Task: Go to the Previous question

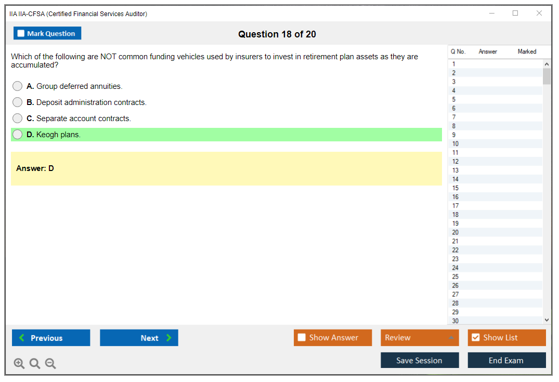Action: tap(51, 338)
